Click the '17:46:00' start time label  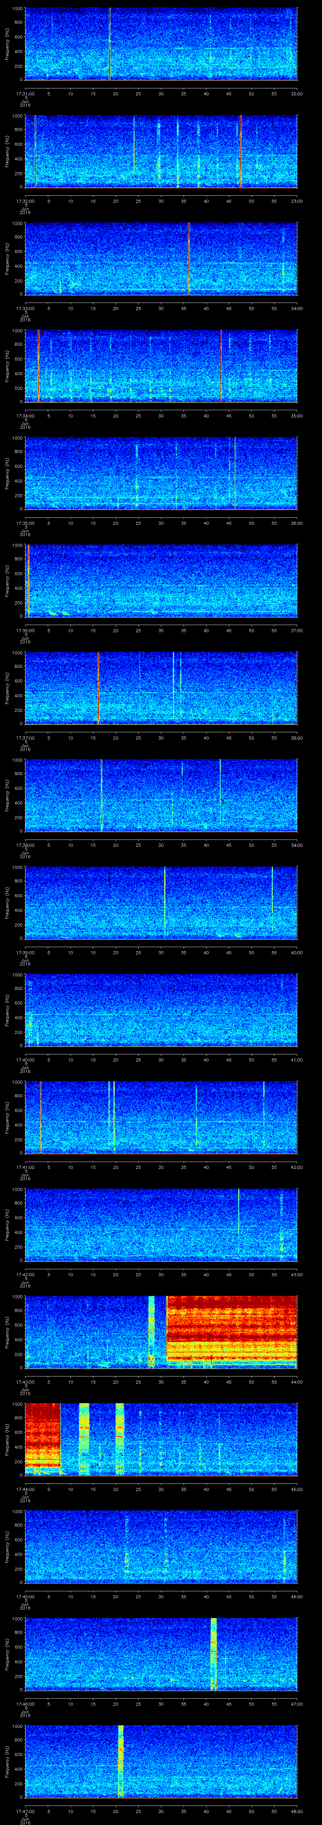[x=25, y=1704]
